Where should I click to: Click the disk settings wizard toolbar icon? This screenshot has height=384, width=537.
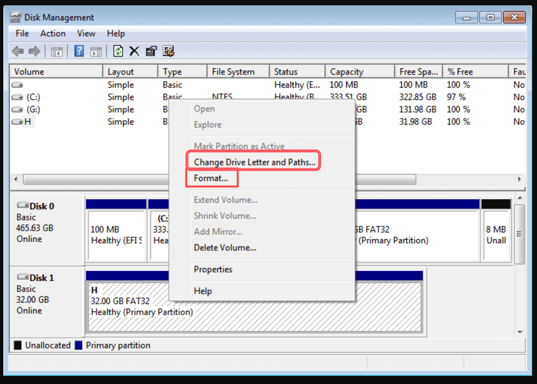(168, 51)
